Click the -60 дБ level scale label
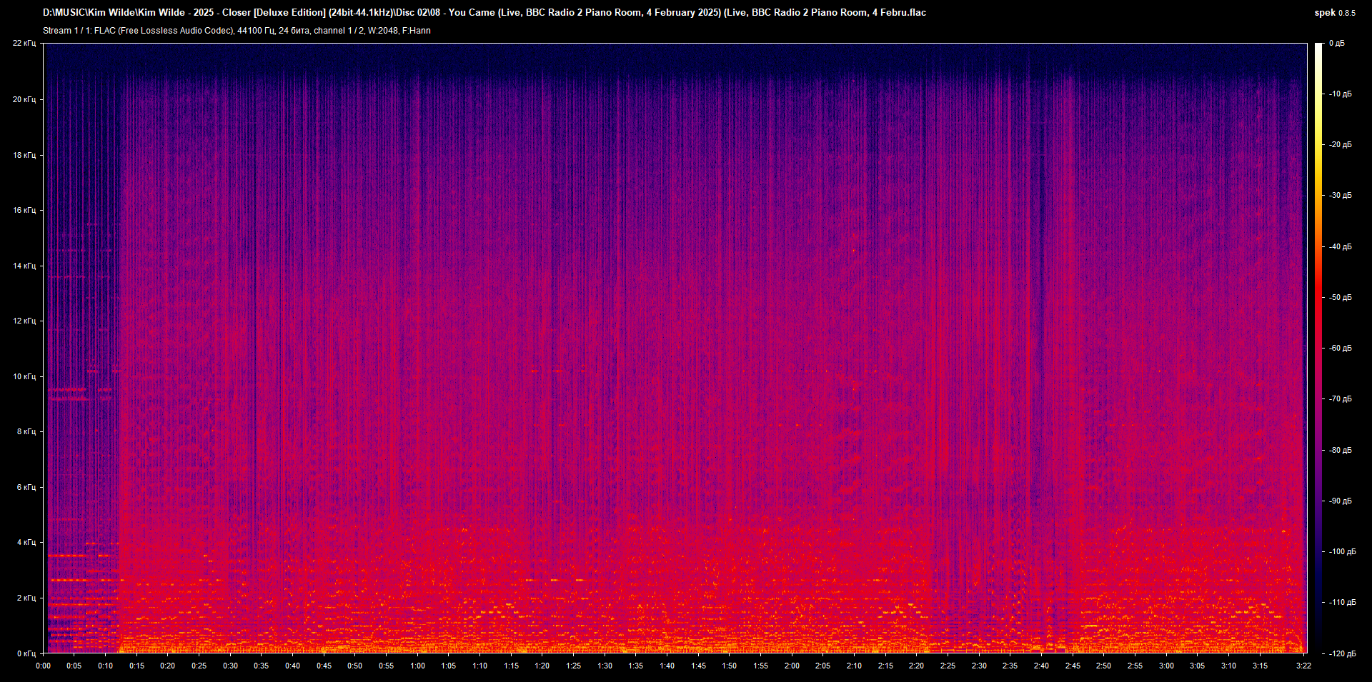The width and height of the screenshot is (1372, 682). pos(1341,348)
